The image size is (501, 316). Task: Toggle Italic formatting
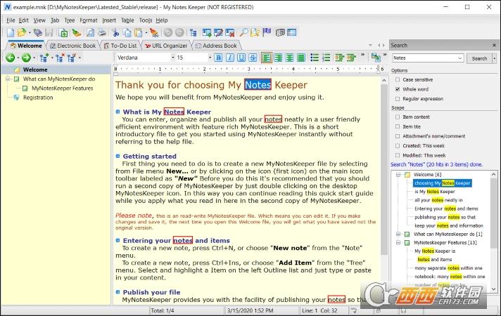(230, 58)
